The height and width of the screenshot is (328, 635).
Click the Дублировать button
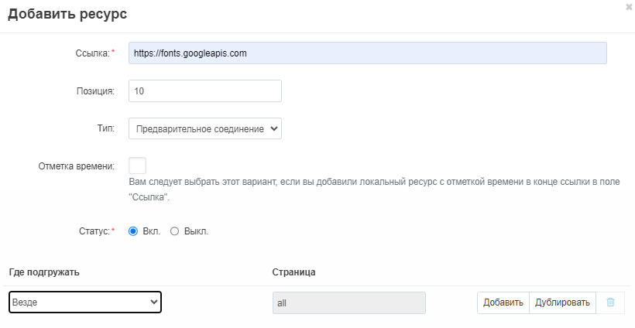pos(562,302)
